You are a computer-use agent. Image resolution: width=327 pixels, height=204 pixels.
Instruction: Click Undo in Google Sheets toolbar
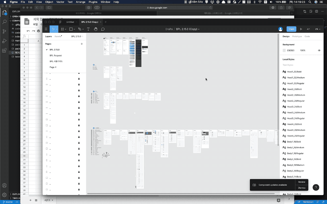tap(28, 31)
